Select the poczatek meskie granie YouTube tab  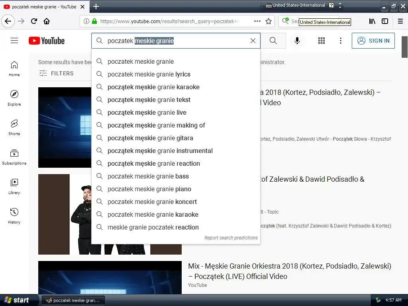point(44,7)
